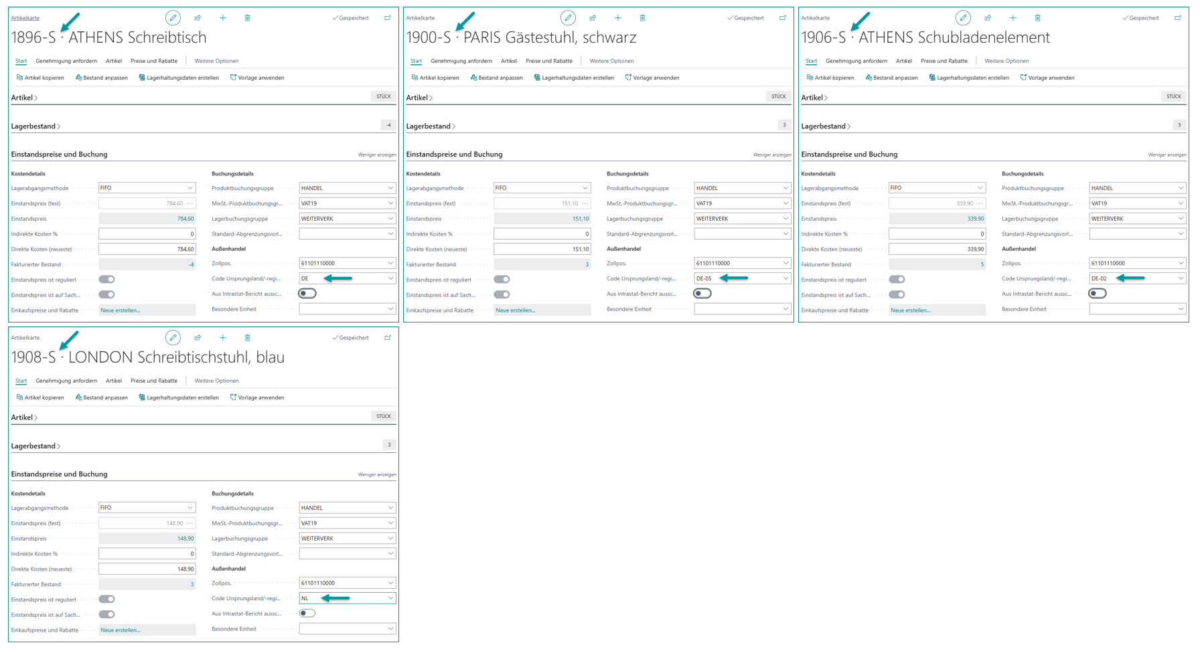Click Weniger anzeigen on the 1906-S Schubladenelement card
This screenshot has height=653, width=1200.
tap(1167, 155)
